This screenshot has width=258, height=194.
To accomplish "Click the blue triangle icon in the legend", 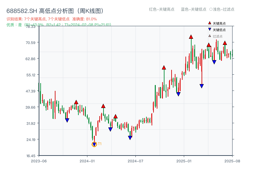I will click(x=210, y=29).
